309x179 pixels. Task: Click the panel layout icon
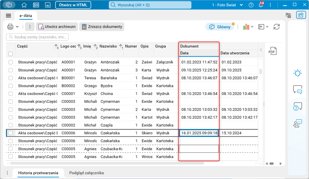pyautogui.click(x=261, y=27)
